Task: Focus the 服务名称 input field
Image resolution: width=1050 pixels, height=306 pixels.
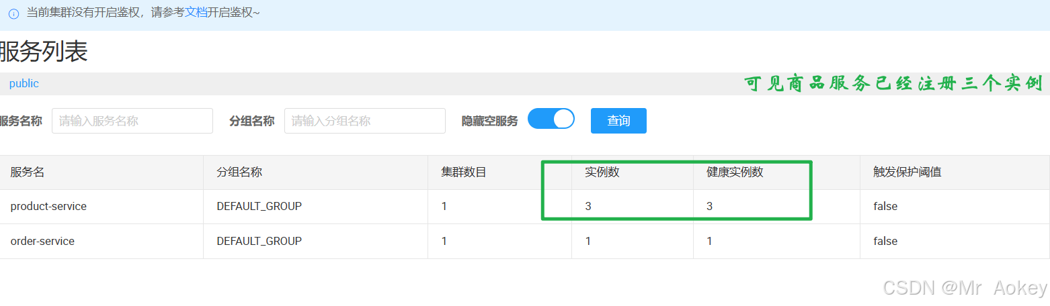Action: (132, 121)
